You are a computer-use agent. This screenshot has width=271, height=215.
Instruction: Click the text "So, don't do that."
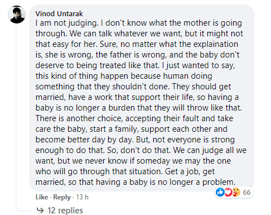click(139, 150)
